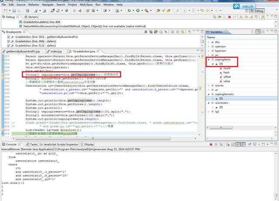The width and height of the screenshot is (279, 201).
Task: Toggle GradeAction line 363 breakpoint checkbox
Action: [x=8, y=37]
